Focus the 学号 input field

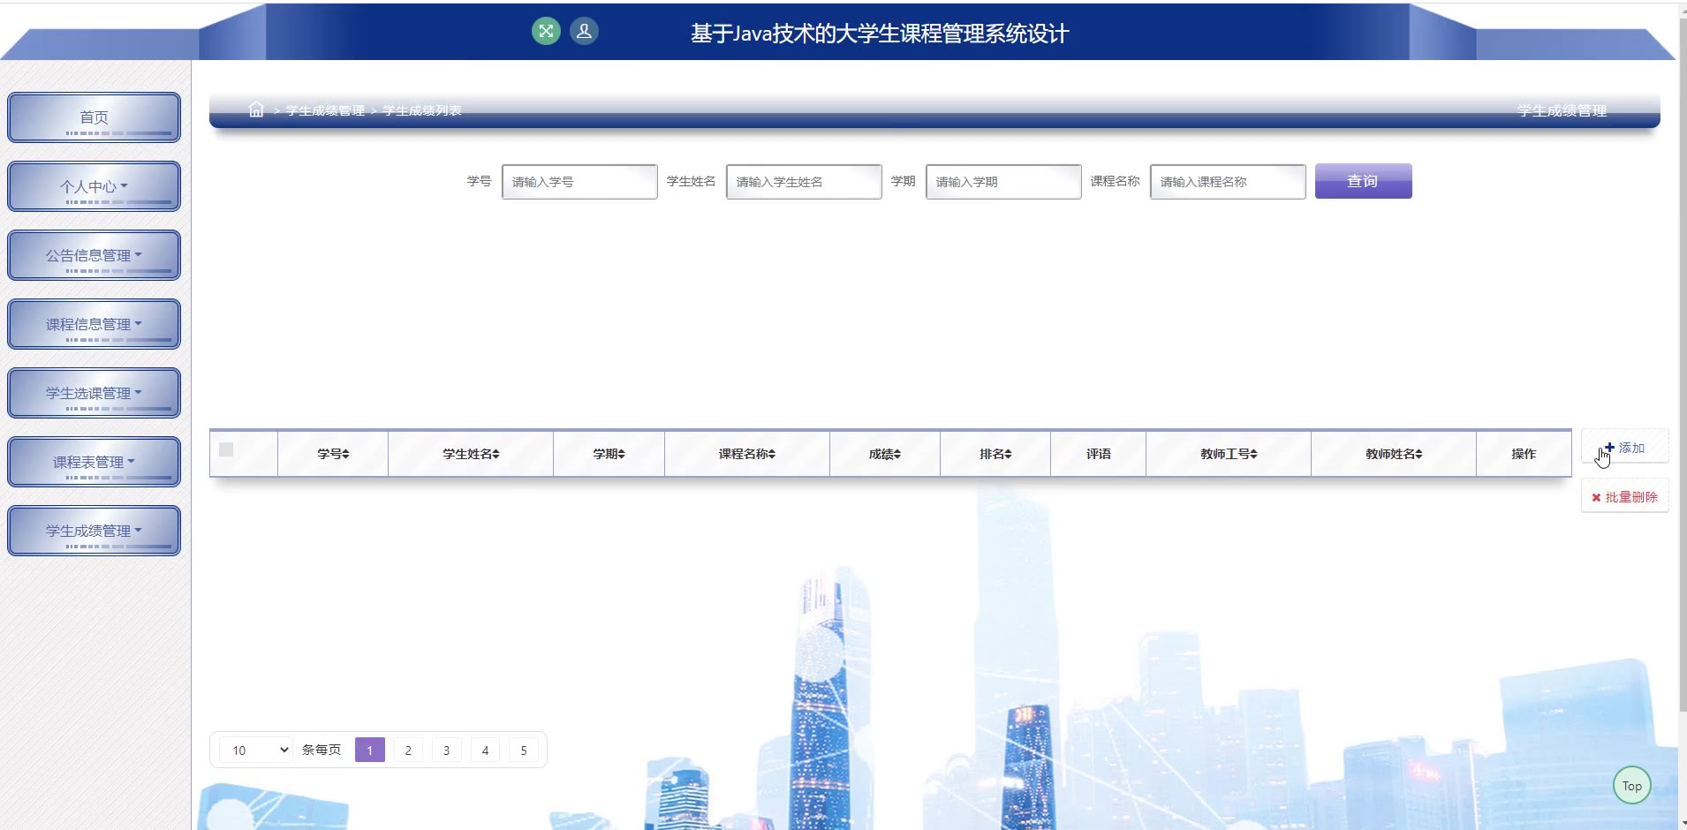579,182
